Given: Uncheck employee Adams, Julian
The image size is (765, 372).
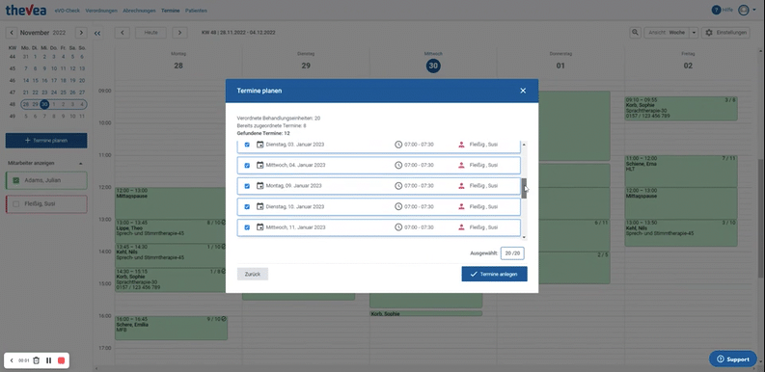Looking at the screenshot, I should [x=16, y=180].
